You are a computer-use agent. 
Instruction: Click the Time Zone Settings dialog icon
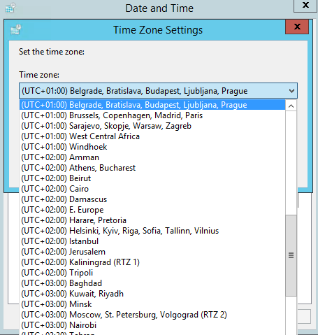point(16,29)
